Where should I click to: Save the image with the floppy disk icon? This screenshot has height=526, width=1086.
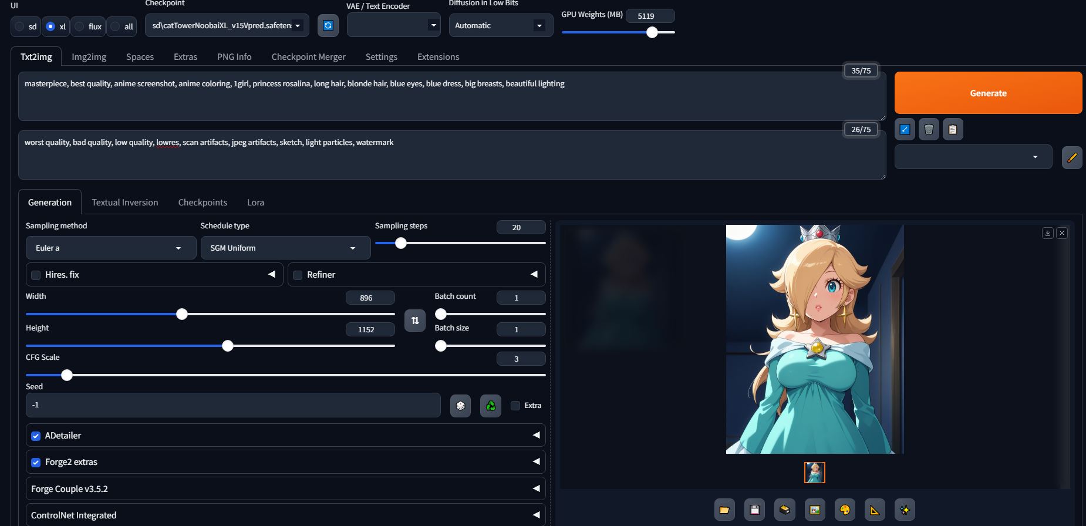(755, 510)
